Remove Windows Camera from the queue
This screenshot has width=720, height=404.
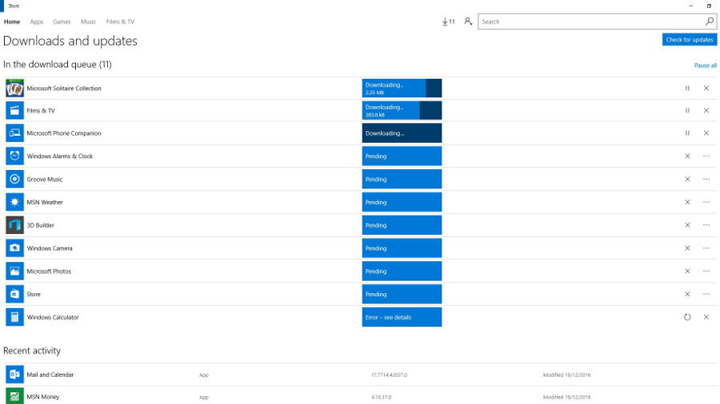point(687,248)
